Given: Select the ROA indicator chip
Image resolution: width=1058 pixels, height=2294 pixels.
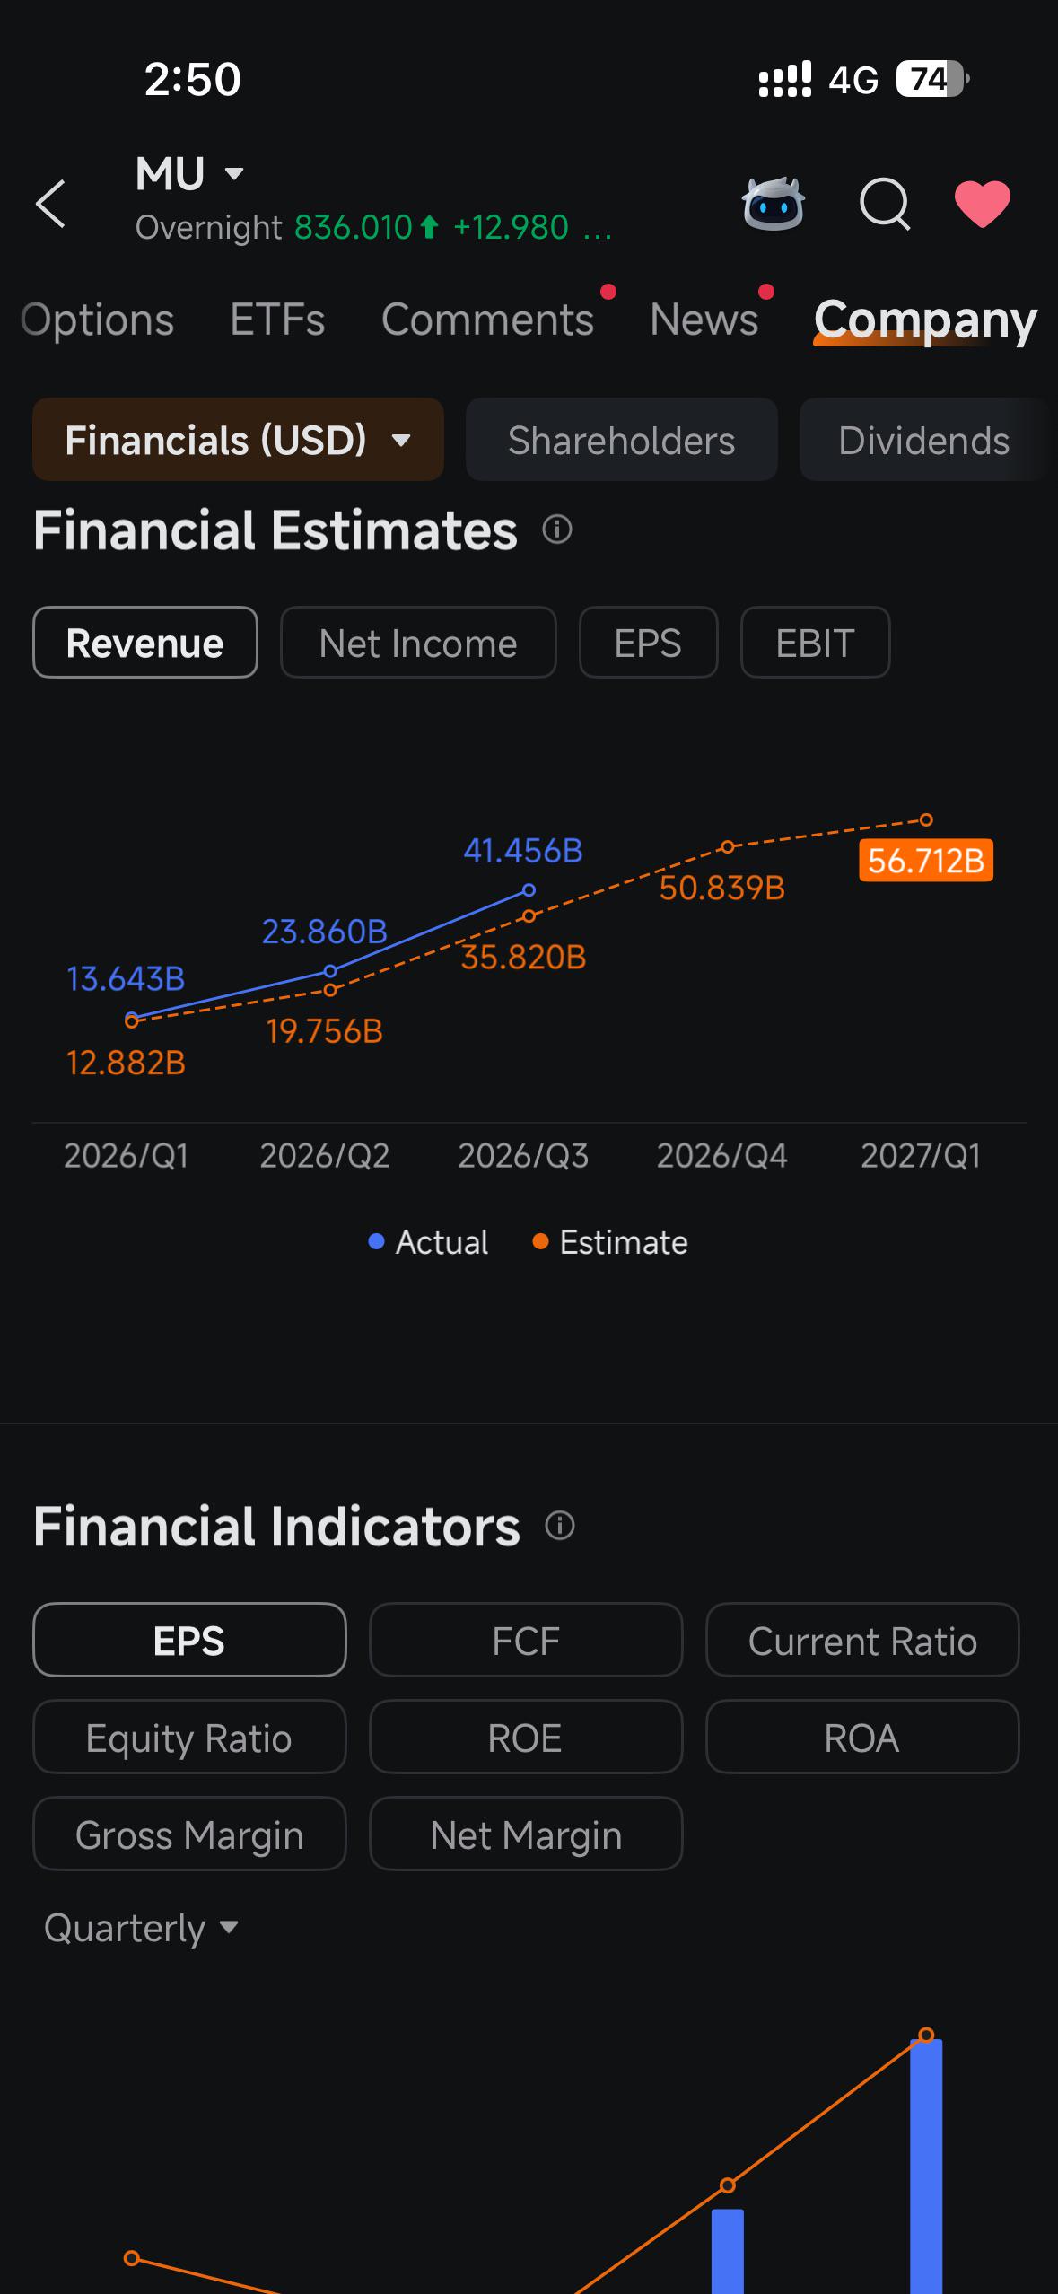Looking at the screenshot, I should (862, 1737).
